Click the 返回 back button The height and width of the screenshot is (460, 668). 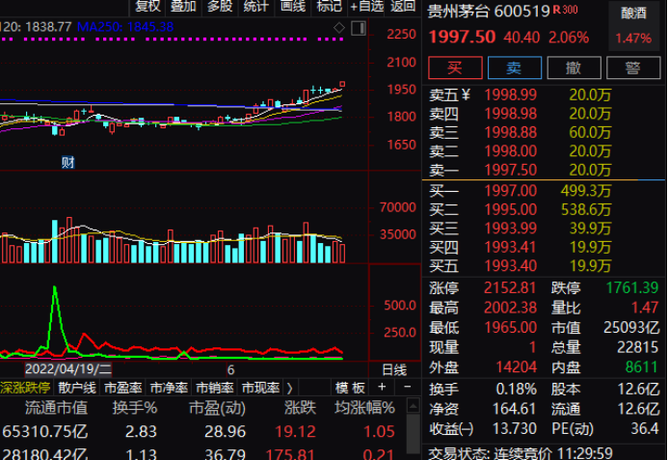pyautogui.click(x=403, y=6)
